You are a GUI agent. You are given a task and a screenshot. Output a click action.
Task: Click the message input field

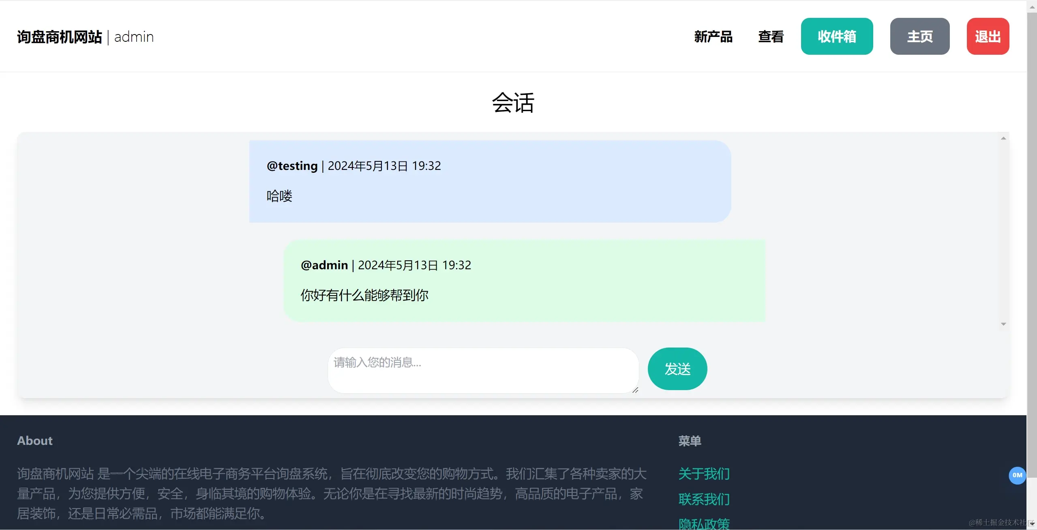[482, 370]
